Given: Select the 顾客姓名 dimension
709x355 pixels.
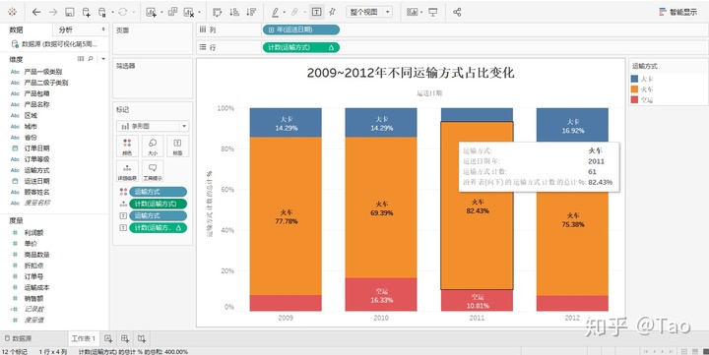Looking at the screenshot, I should (36, 192).
